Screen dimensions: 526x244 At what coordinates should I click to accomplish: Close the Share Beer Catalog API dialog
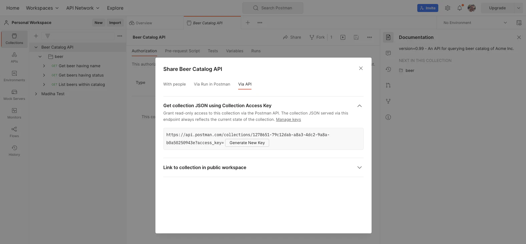tap(361, 68)
